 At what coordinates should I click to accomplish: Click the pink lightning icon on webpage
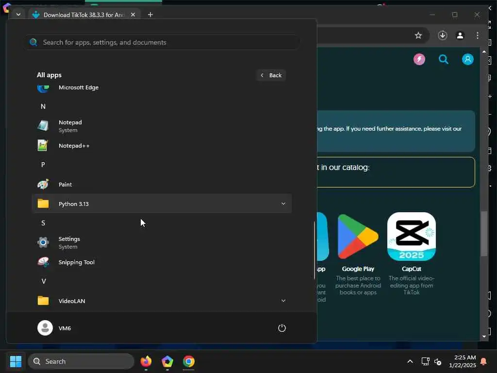click(x=419, y=59)
